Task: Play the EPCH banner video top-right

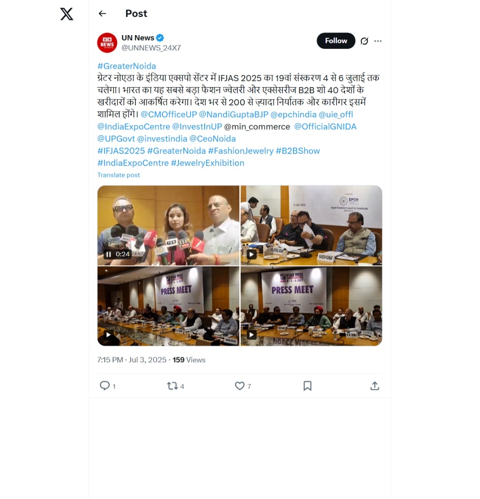Action: pyautogui.click(x=252, y=254)
